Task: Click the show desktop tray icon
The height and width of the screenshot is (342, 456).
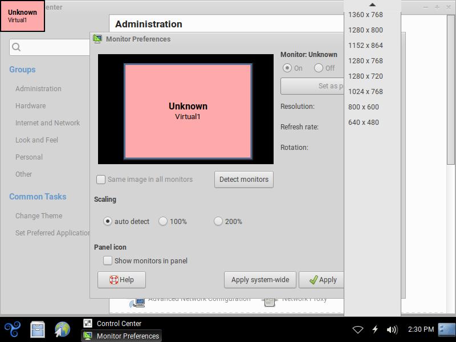Action: pyautogui.click(x=447, y=329)
